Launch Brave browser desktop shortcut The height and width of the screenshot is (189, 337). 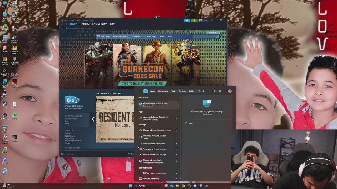pyautogui.click(x=5, y=49)
